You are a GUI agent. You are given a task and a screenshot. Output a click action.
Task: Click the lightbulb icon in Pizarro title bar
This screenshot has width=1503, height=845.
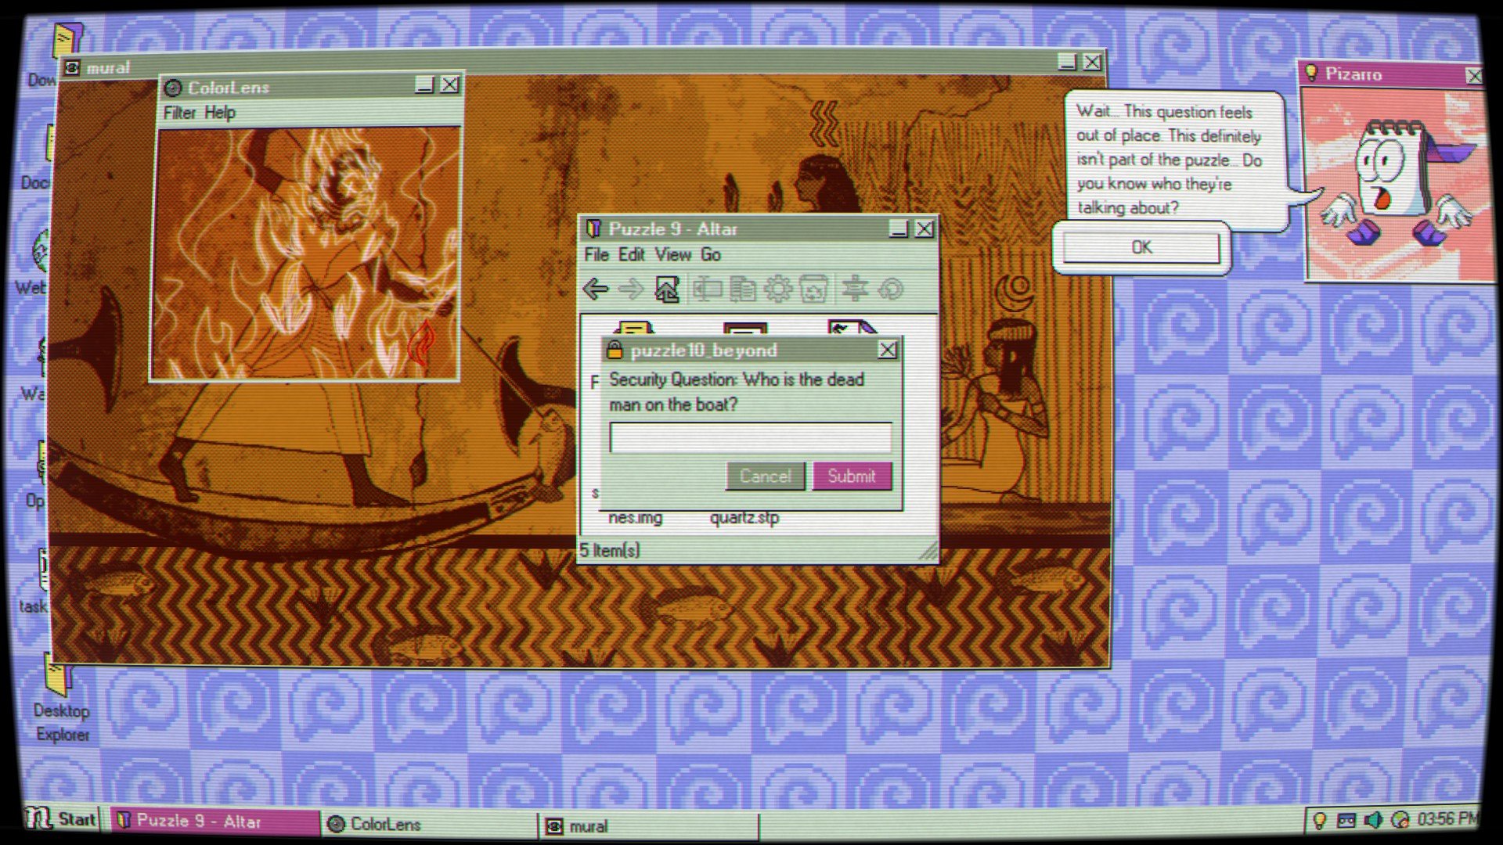(1311, 74)
